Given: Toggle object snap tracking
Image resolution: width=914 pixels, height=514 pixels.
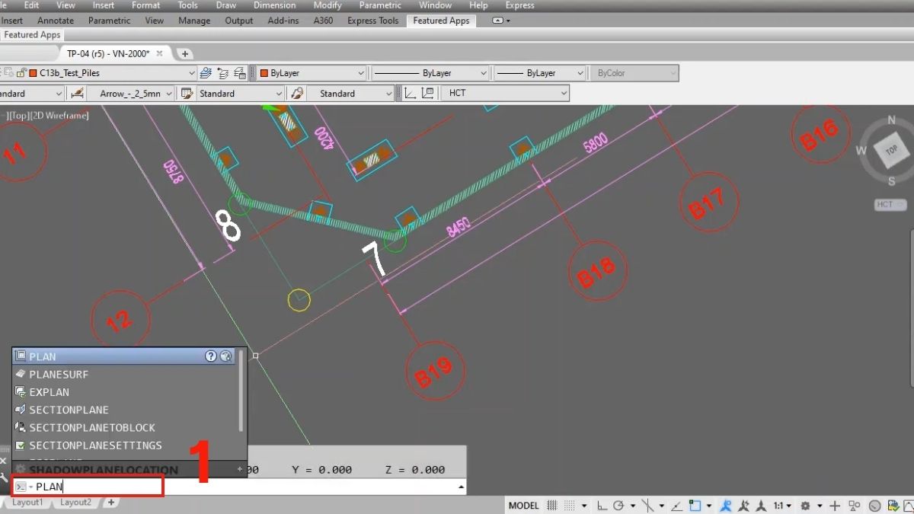Looking at the screenshot, I should coord(676,506).
